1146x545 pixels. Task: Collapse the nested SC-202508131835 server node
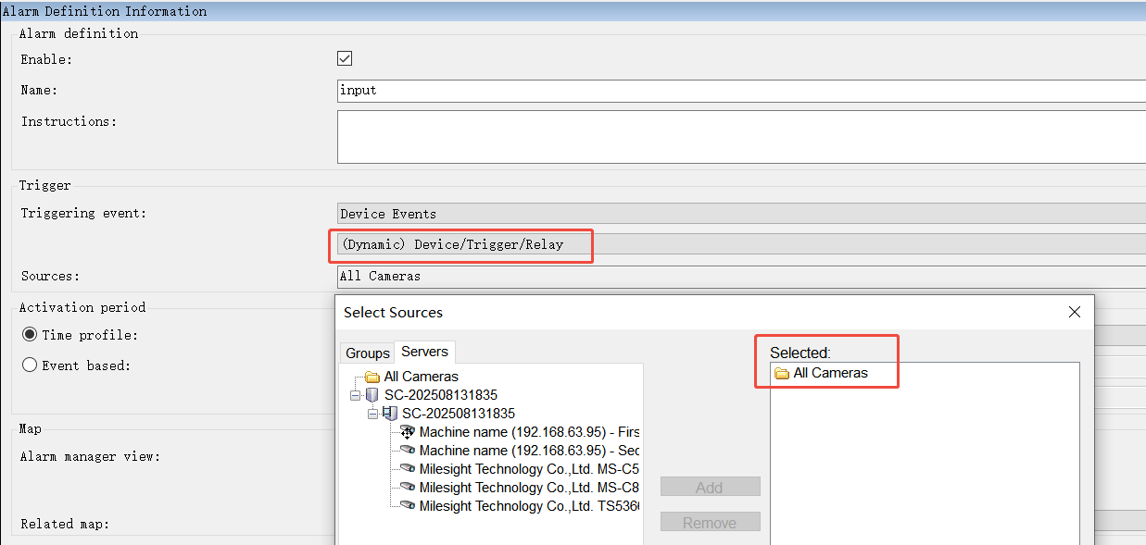pos(372,414)
